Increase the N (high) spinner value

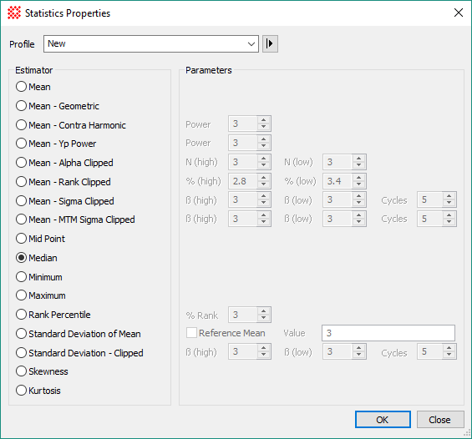264,159
